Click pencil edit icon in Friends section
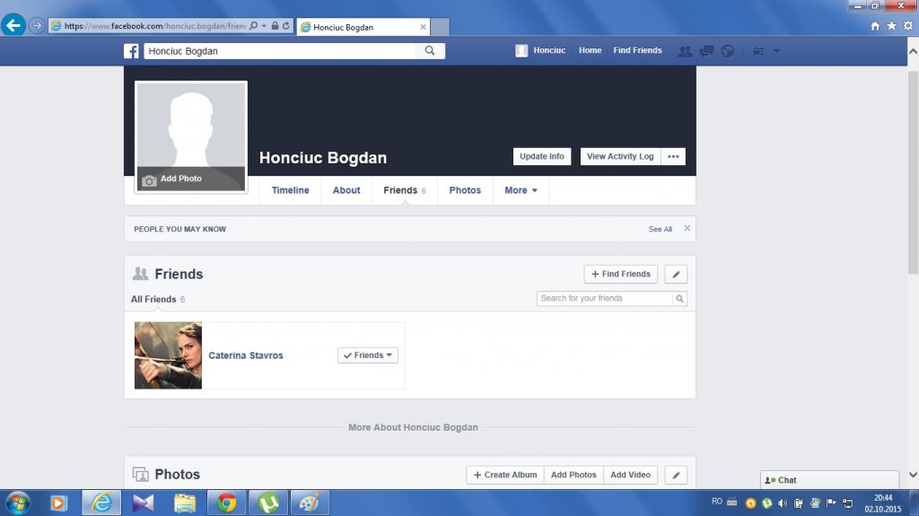Image resolution: width=919 pixels, height=516 pixels. click(x=676, y=275)
